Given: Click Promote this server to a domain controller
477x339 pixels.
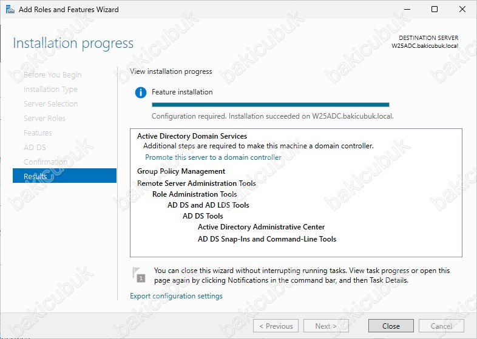Looking at the screenshot, I should 213,157.
